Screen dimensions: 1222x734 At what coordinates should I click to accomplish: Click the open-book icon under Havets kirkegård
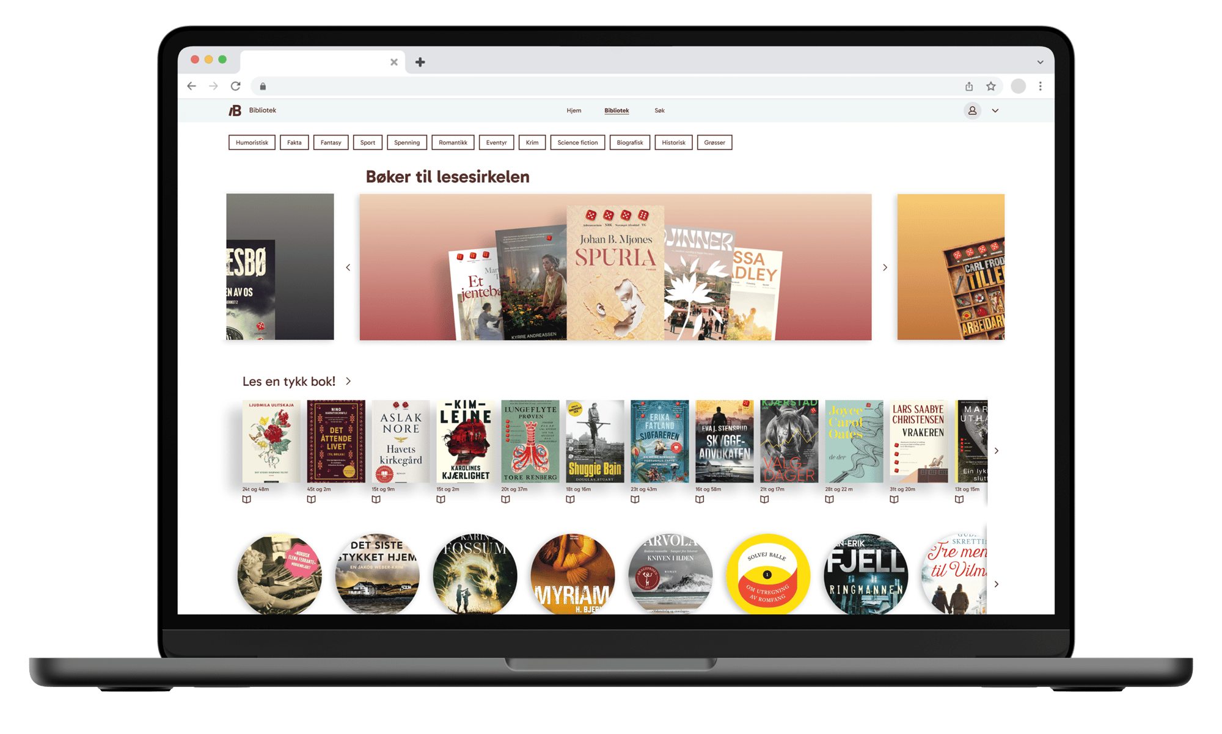376,499
